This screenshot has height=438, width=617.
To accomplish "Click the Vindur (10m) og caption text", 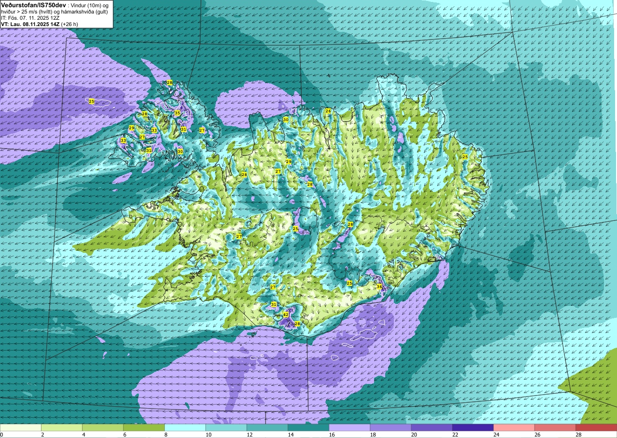I will [90, 5].
